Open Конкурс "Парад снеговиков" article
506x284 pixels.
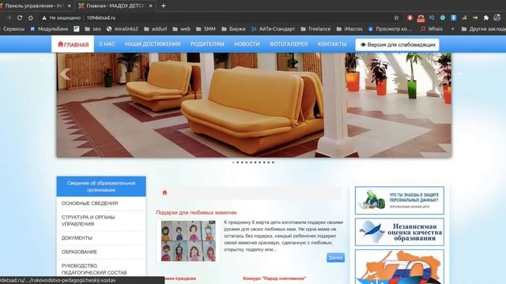coord(274,278)
